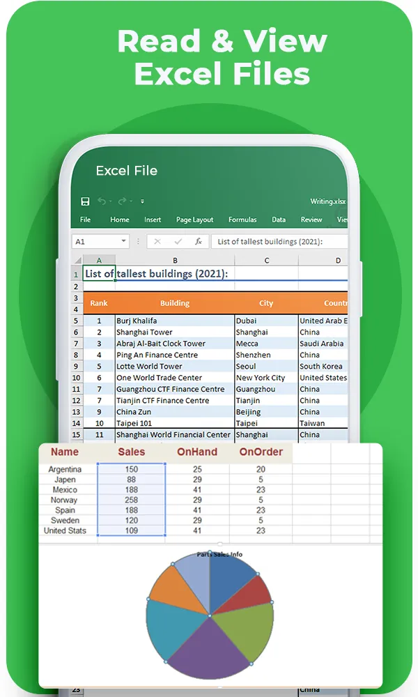This screenshot has height=697, width=418.
Task: Click the Name column header in sales table
Action: coord(65,452)
